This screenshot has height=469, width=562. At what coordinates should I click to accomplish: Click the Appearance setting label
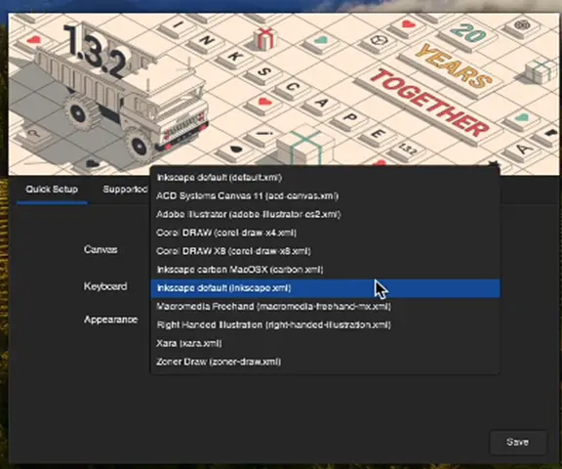pyautogui.click(x=111, y=320)
